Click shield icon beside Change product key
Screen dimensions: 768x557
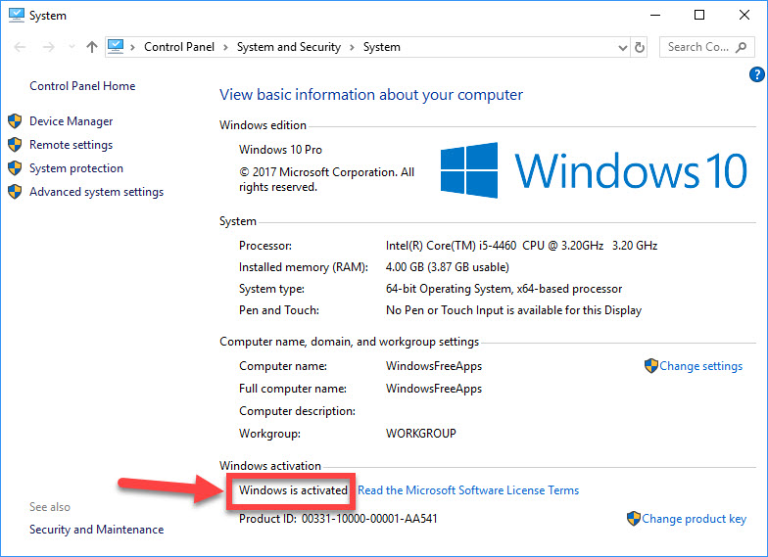click(634, 519)
